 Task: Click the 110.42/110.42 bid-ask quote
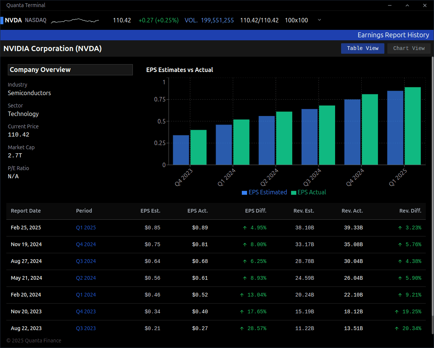click(259, 20)
